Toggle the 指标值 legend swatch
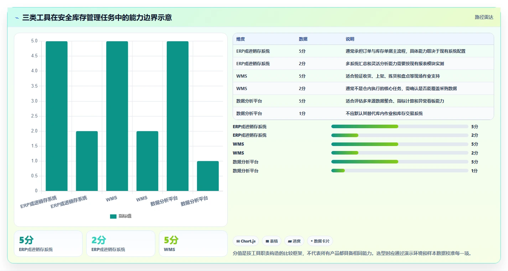Viewport: 508px width, 271px height. (x=113, y=216)
